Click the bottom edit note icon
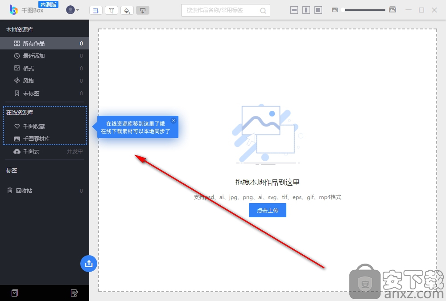Screen dimensions: 446x301 tap(74, 293)
